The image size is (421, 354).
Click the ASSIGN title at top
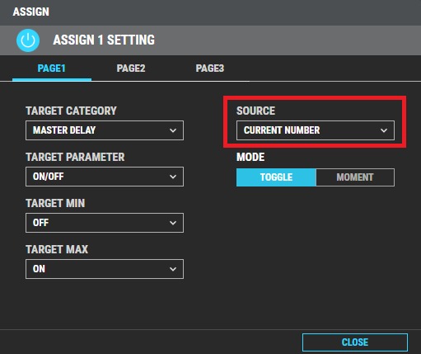(31, 12)
